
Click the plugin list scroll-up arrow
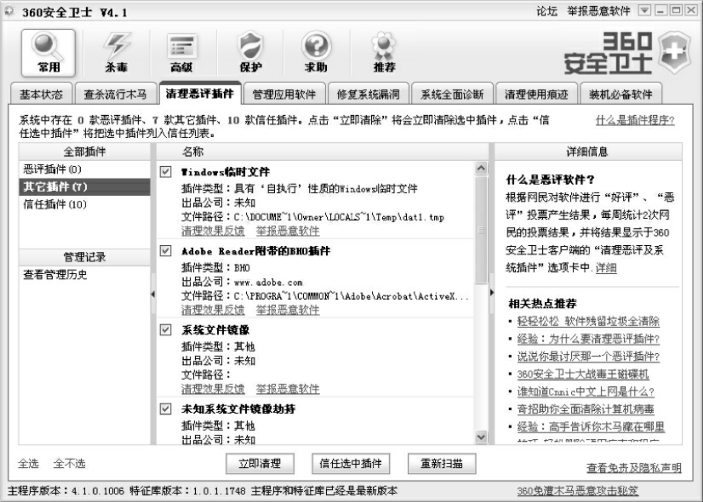(x=481, y=168)
